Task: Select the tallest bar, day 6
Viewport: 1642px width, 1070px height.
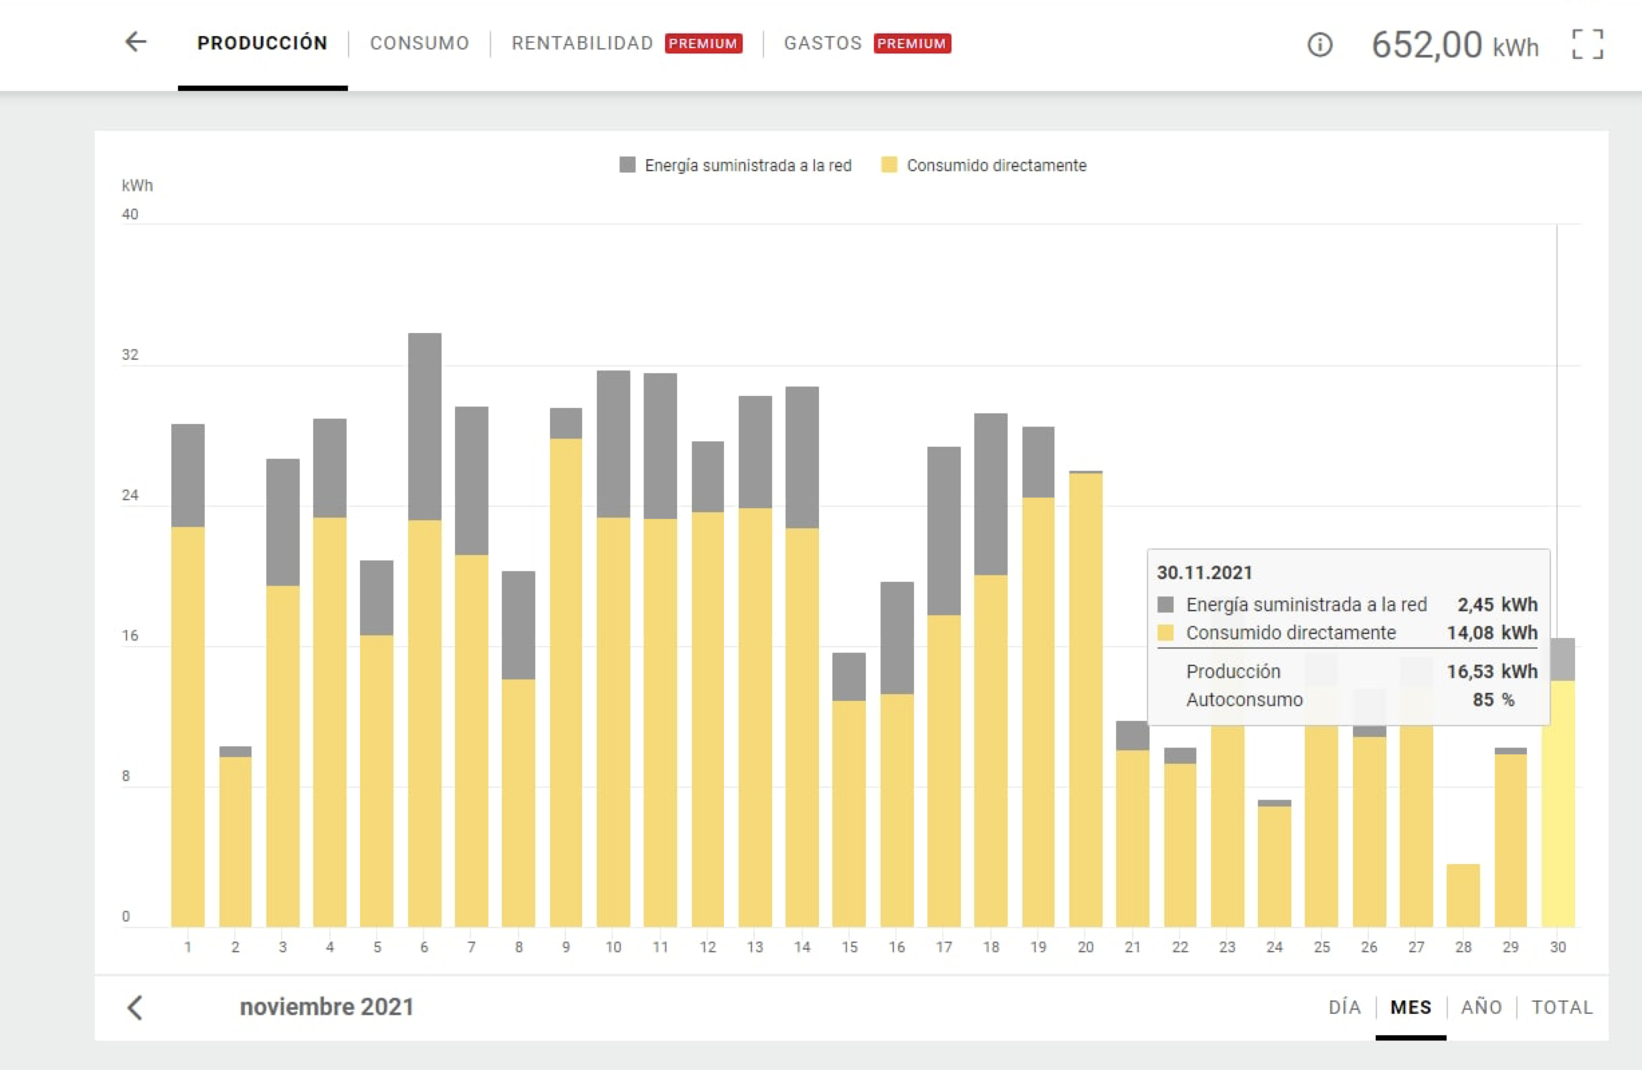Action: click(424, 629)
